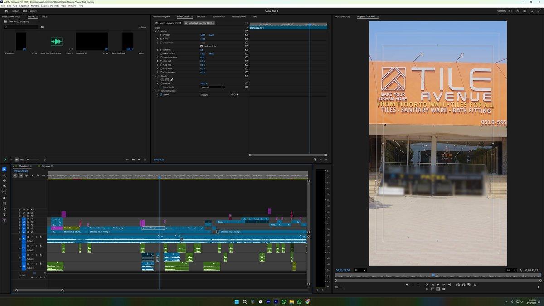Open the Full playback resolution dropdown
This screenshot has width=544, height=306.
[x=511, y=270]
